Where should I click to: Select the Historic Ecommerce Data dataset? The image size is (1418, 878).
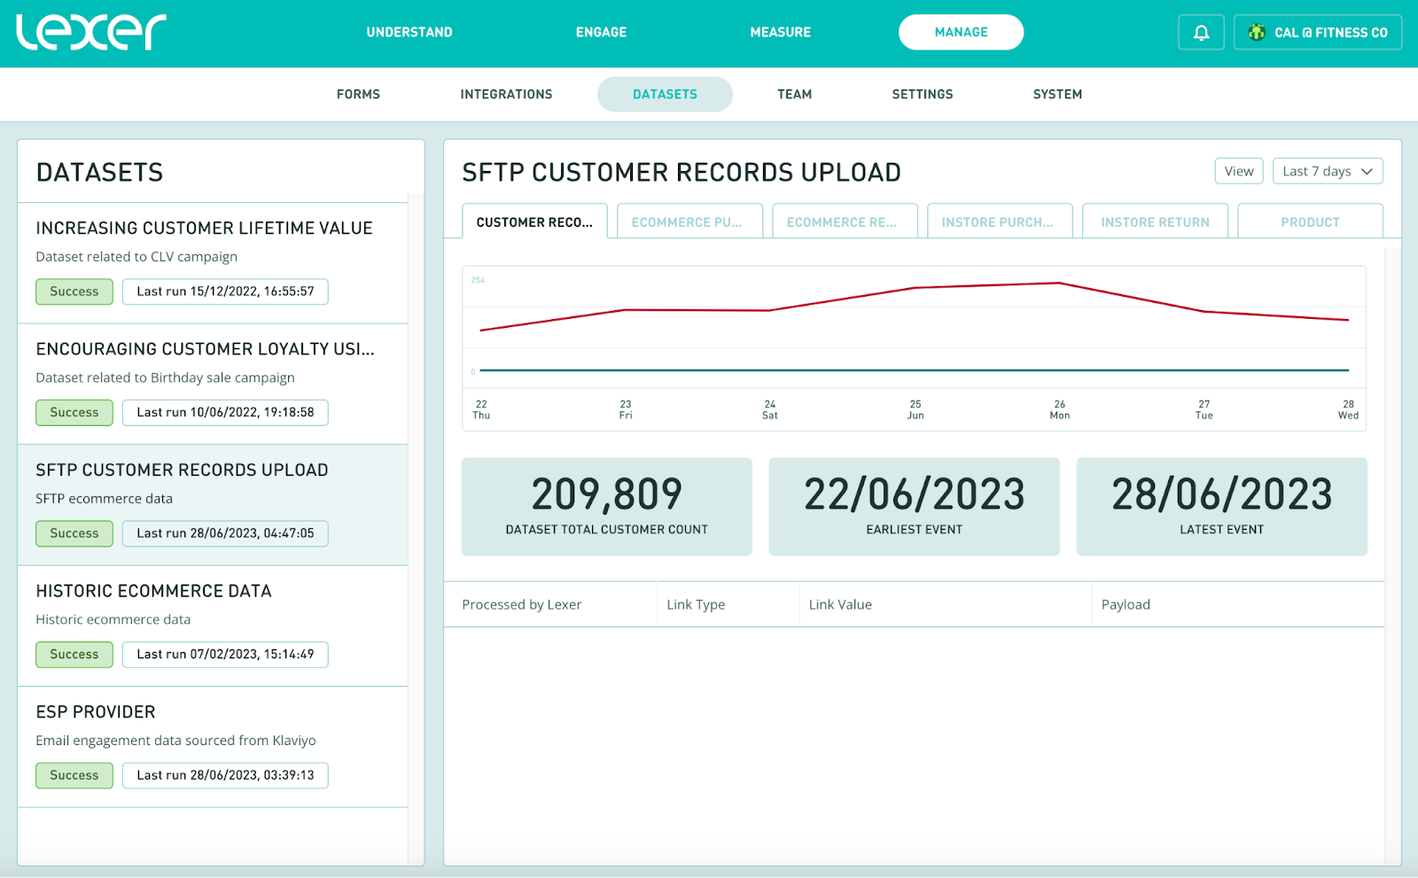coord(153,591)
